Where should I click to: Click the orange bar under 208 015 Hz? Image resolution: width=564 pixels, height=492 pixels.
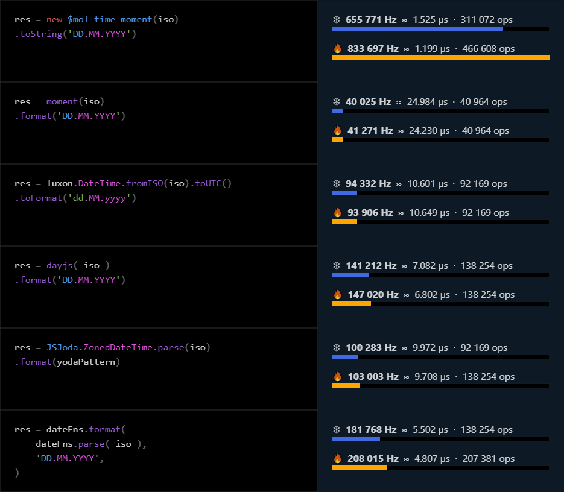pos(360,468)
